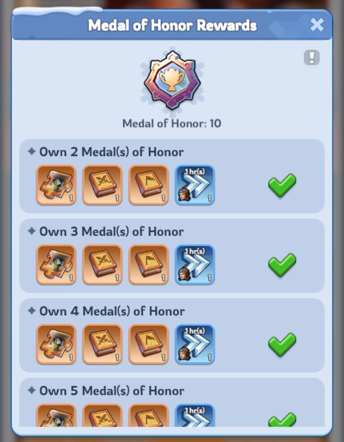The width and height of the screenshot is (344, 442).
Task: Tap the Own 5 Medal(s) of Honor heading
Action: pyautogui.click(x=112, y=391)
